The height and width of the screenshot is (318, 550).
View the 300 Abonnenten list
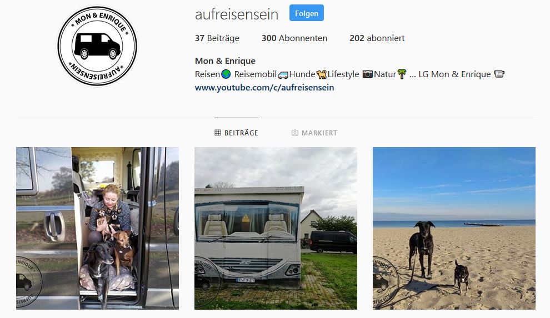pos(294,38)
